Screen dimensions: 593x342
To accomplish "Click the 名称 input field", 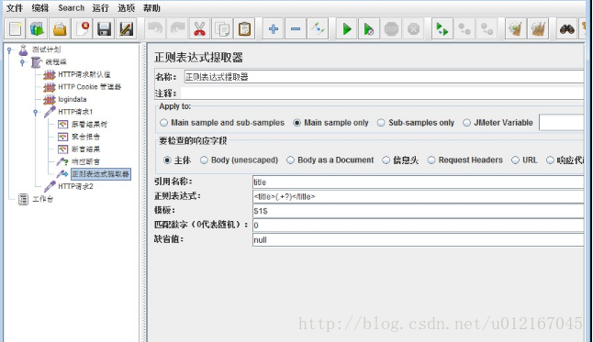I will (384, 77).
